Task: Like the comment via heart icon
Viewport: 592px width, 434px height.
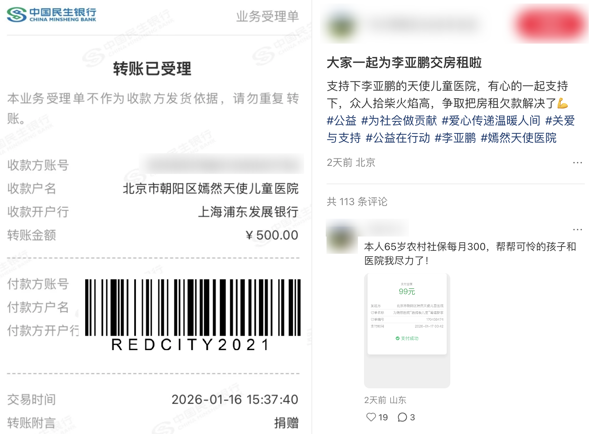Action: pyautogui.click(x=371, y=417)
